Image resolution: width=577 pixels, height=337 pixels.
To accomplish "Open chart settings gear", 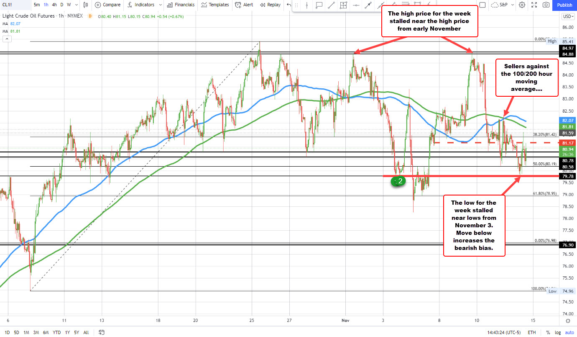I will pyautogui.click(x=522, y=5).
